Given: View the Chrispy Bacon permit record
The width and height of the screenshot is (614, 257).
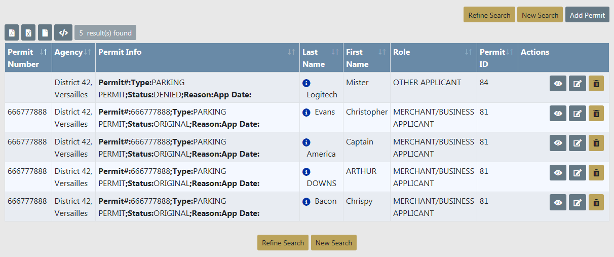Looking at the screenshot, I should [558, 202].
